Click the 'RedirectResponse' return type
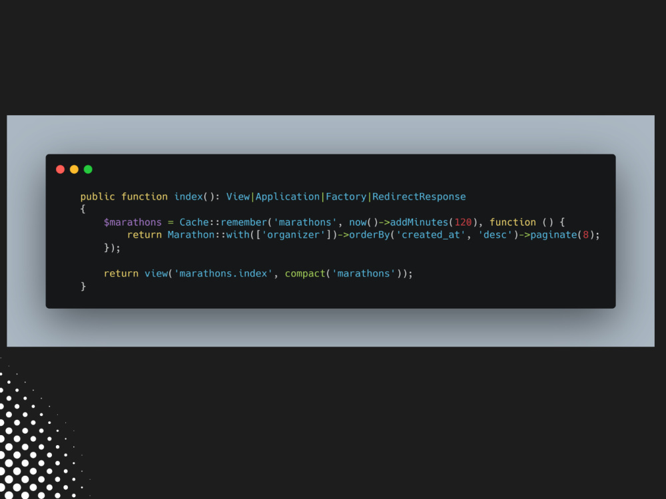Image resolution: width=666 pixels, height=499 pixels. [x=419, y=196]
